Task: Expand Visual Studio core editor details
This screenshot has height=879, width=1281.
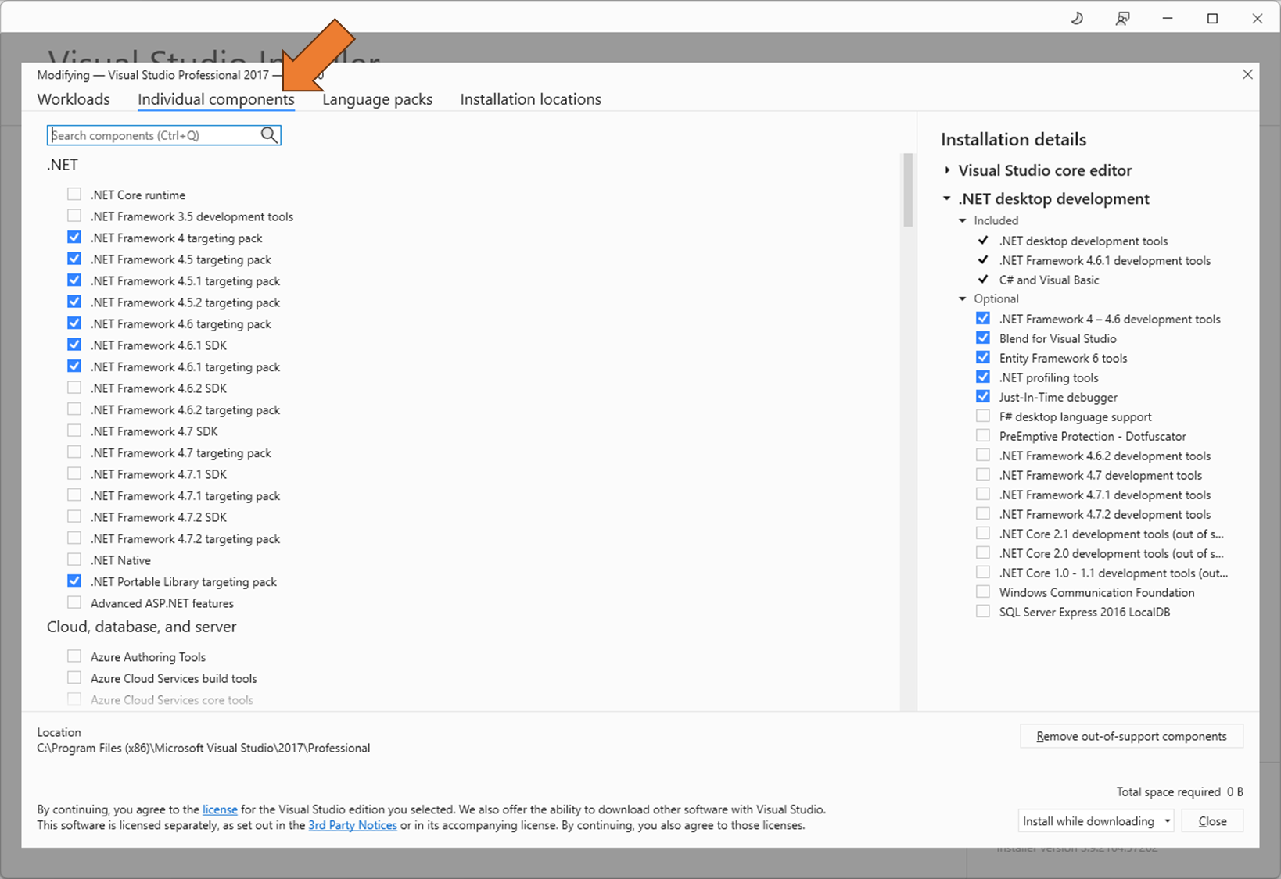Action: [947, 170]
